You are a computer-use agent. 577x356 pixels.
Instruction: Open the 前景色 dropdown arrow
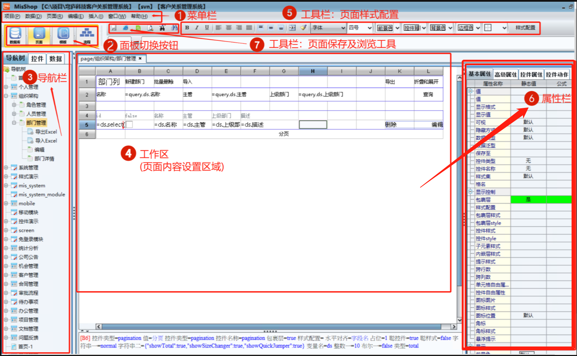(x=397, y=28)
